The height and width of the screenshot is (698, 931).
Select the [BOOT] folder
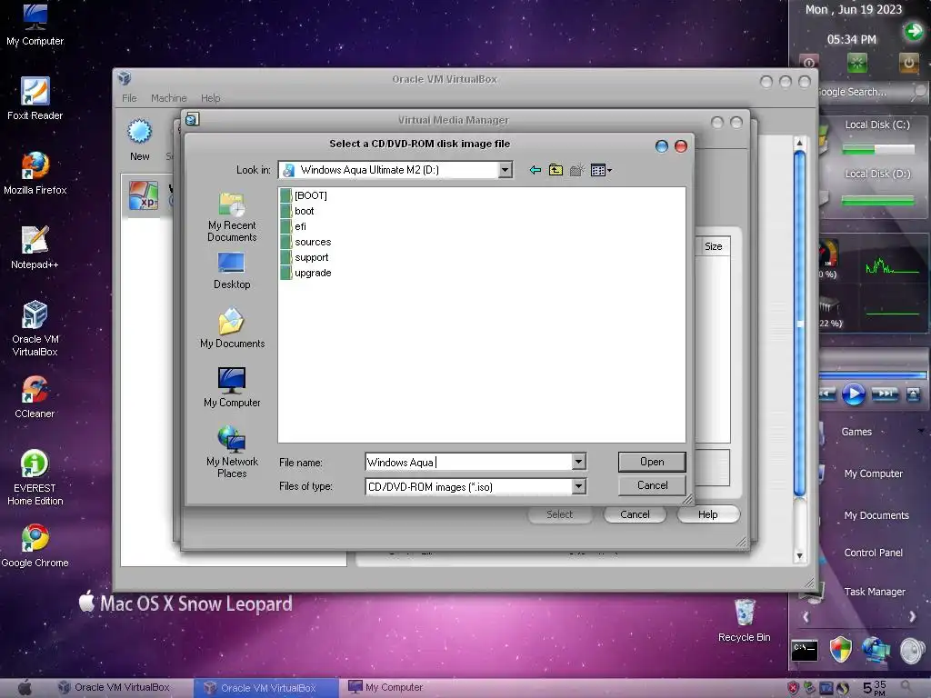pyautogui.click(x=304, y=195)
